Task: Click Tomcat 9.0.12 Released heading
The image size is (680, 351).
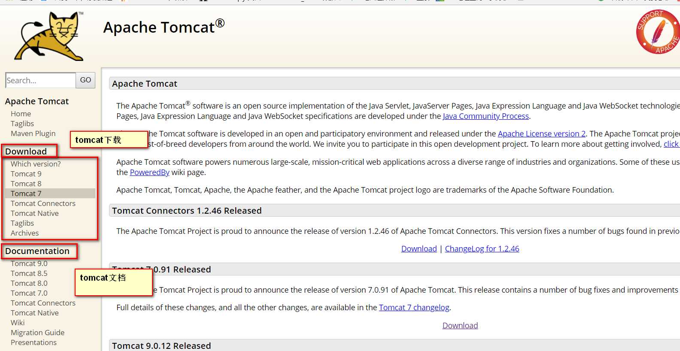Action: 161,346
